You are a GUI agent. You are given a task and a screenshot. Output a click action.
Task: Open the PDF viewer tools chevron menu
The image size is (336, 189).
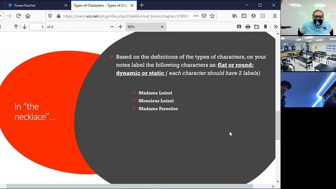point(276,27)
